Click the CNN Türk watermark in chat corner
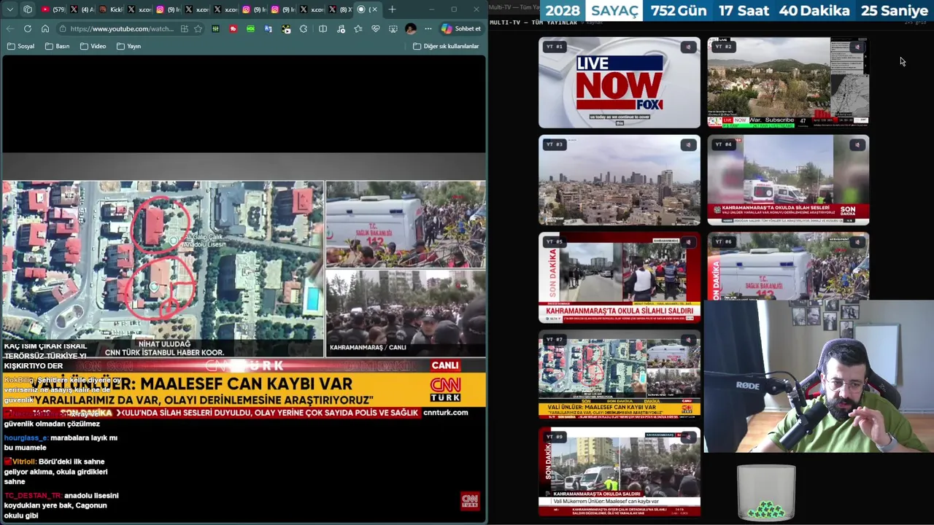This screenshot has width=934, height=525. 470,500
